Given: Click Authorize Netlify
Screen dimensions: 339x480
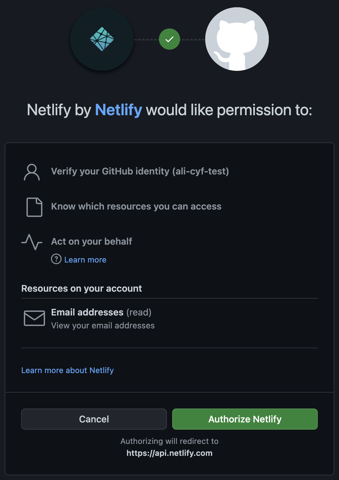Looking at the screenshot, I should click(x=245, y=419).
